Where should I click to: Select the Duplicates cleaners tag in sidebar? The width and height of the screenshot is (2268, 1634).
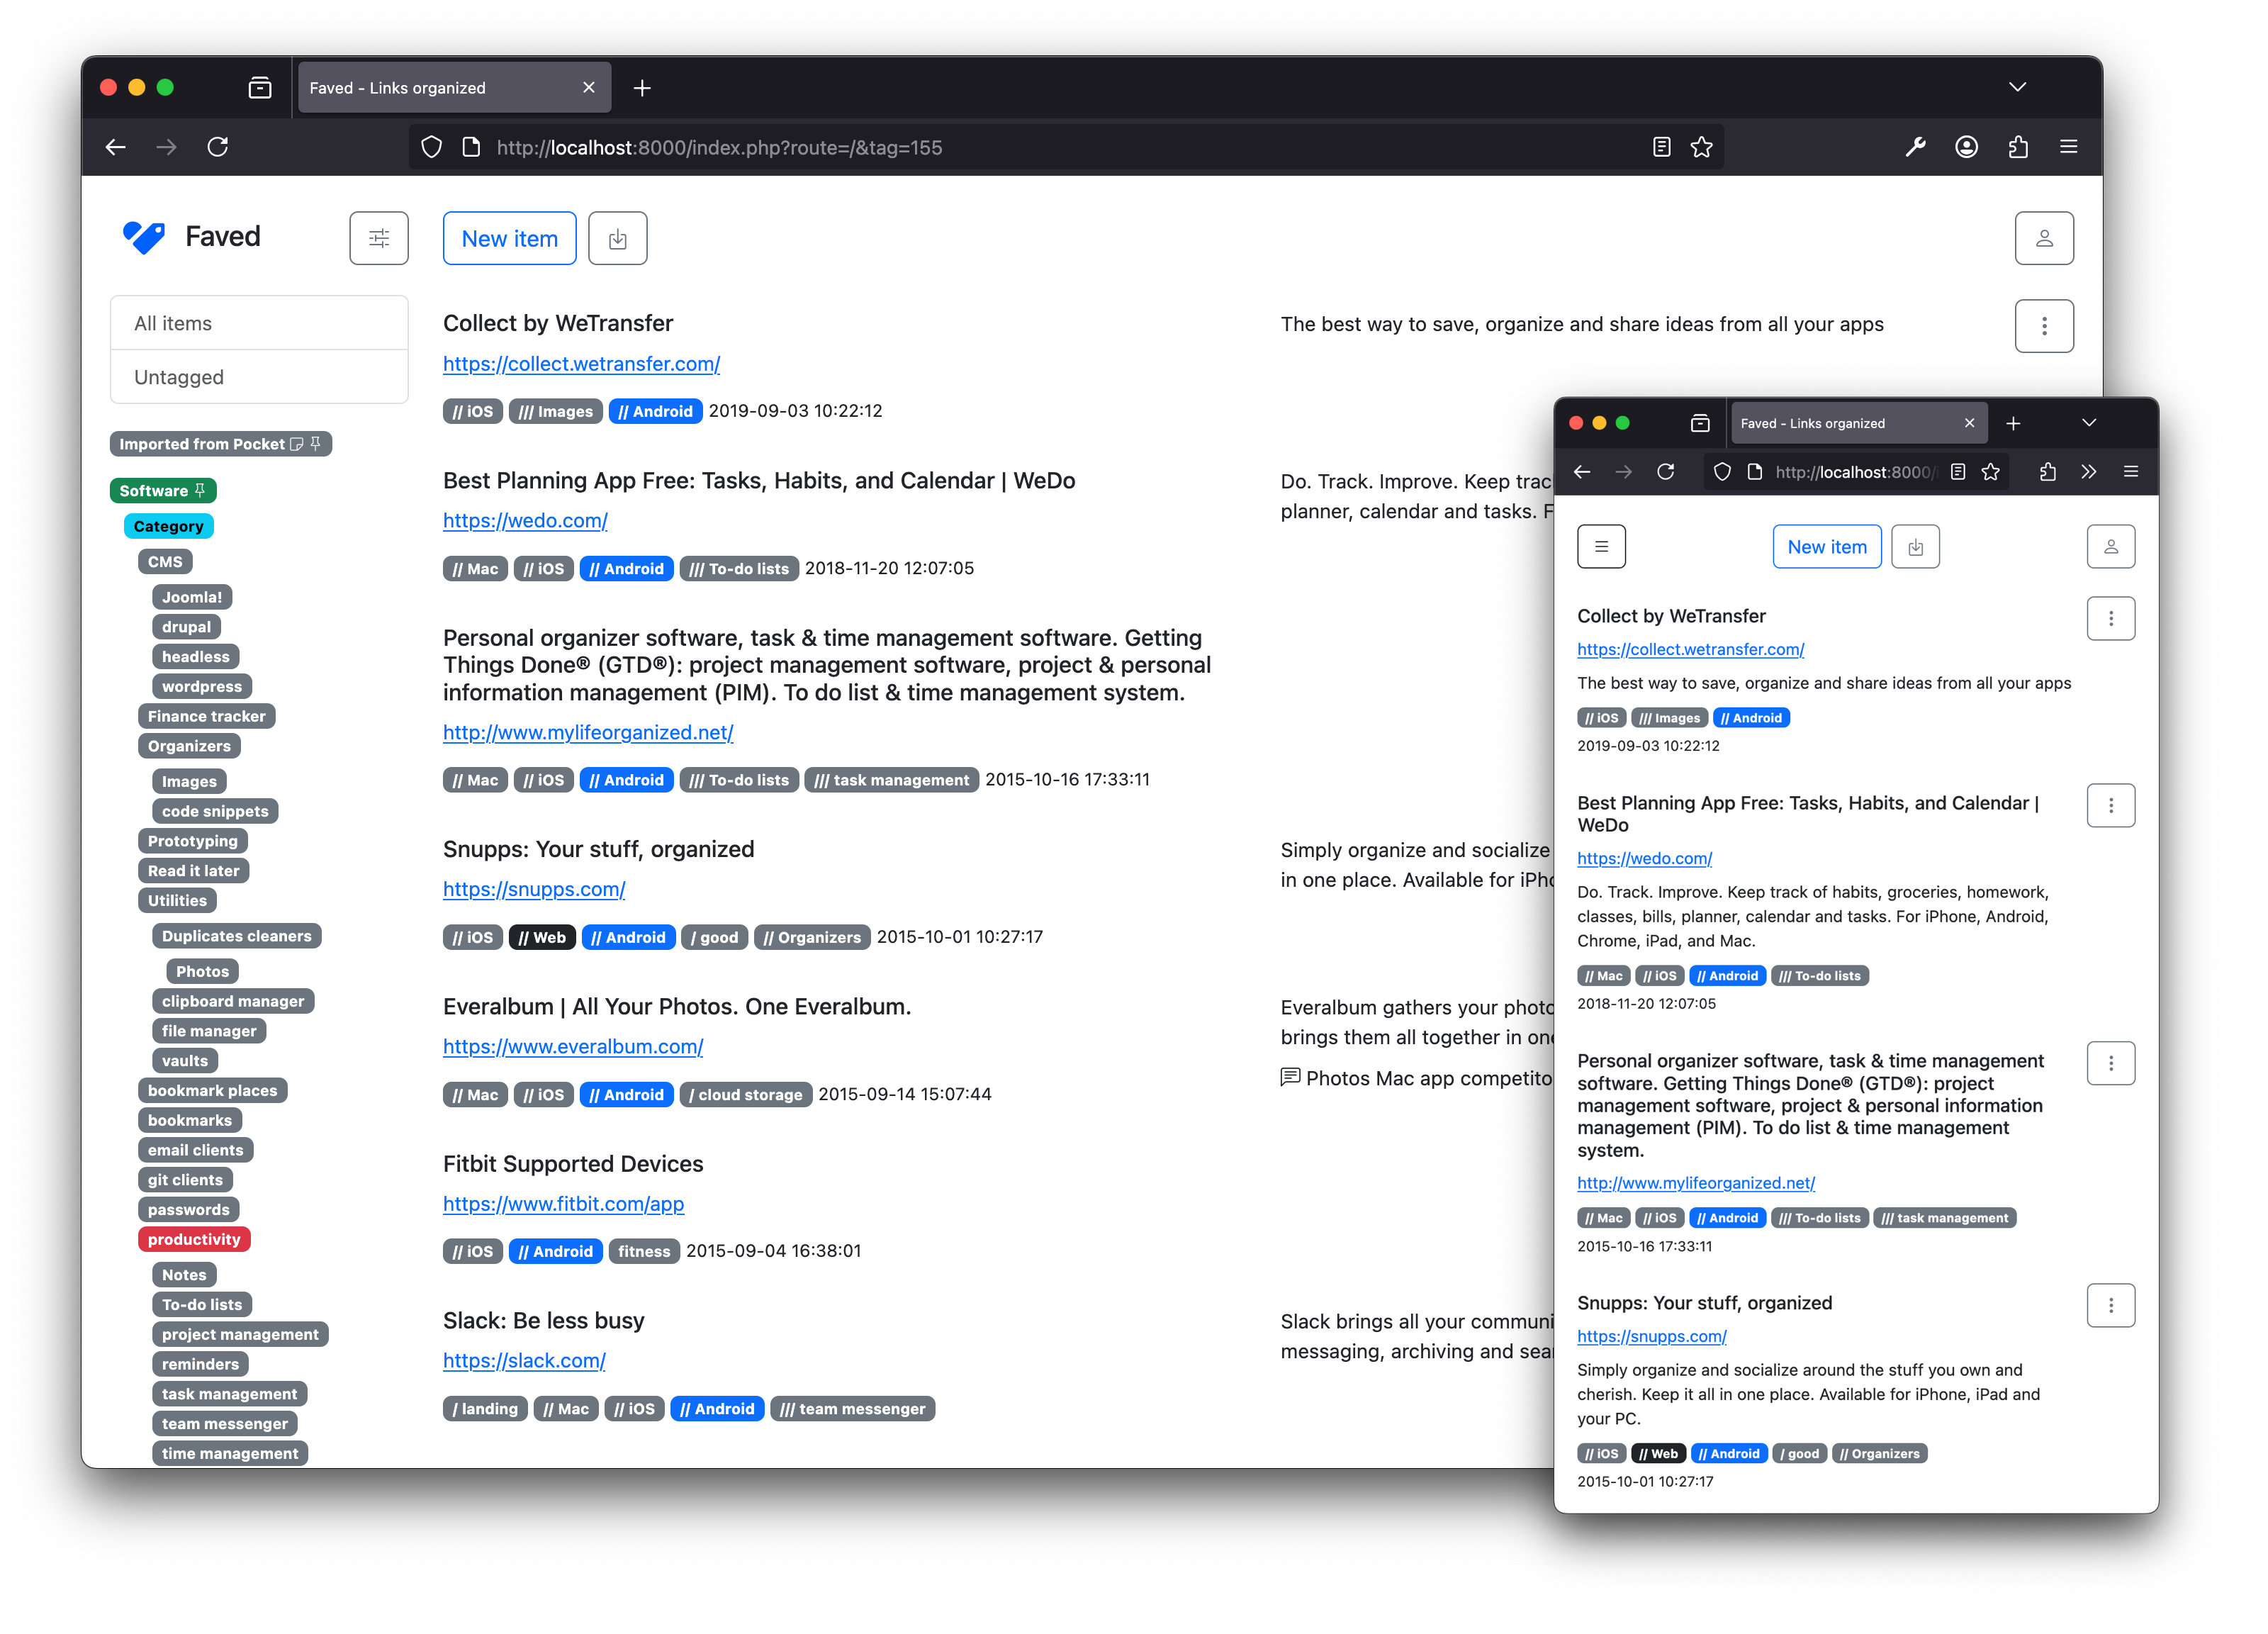pos(236,936)
